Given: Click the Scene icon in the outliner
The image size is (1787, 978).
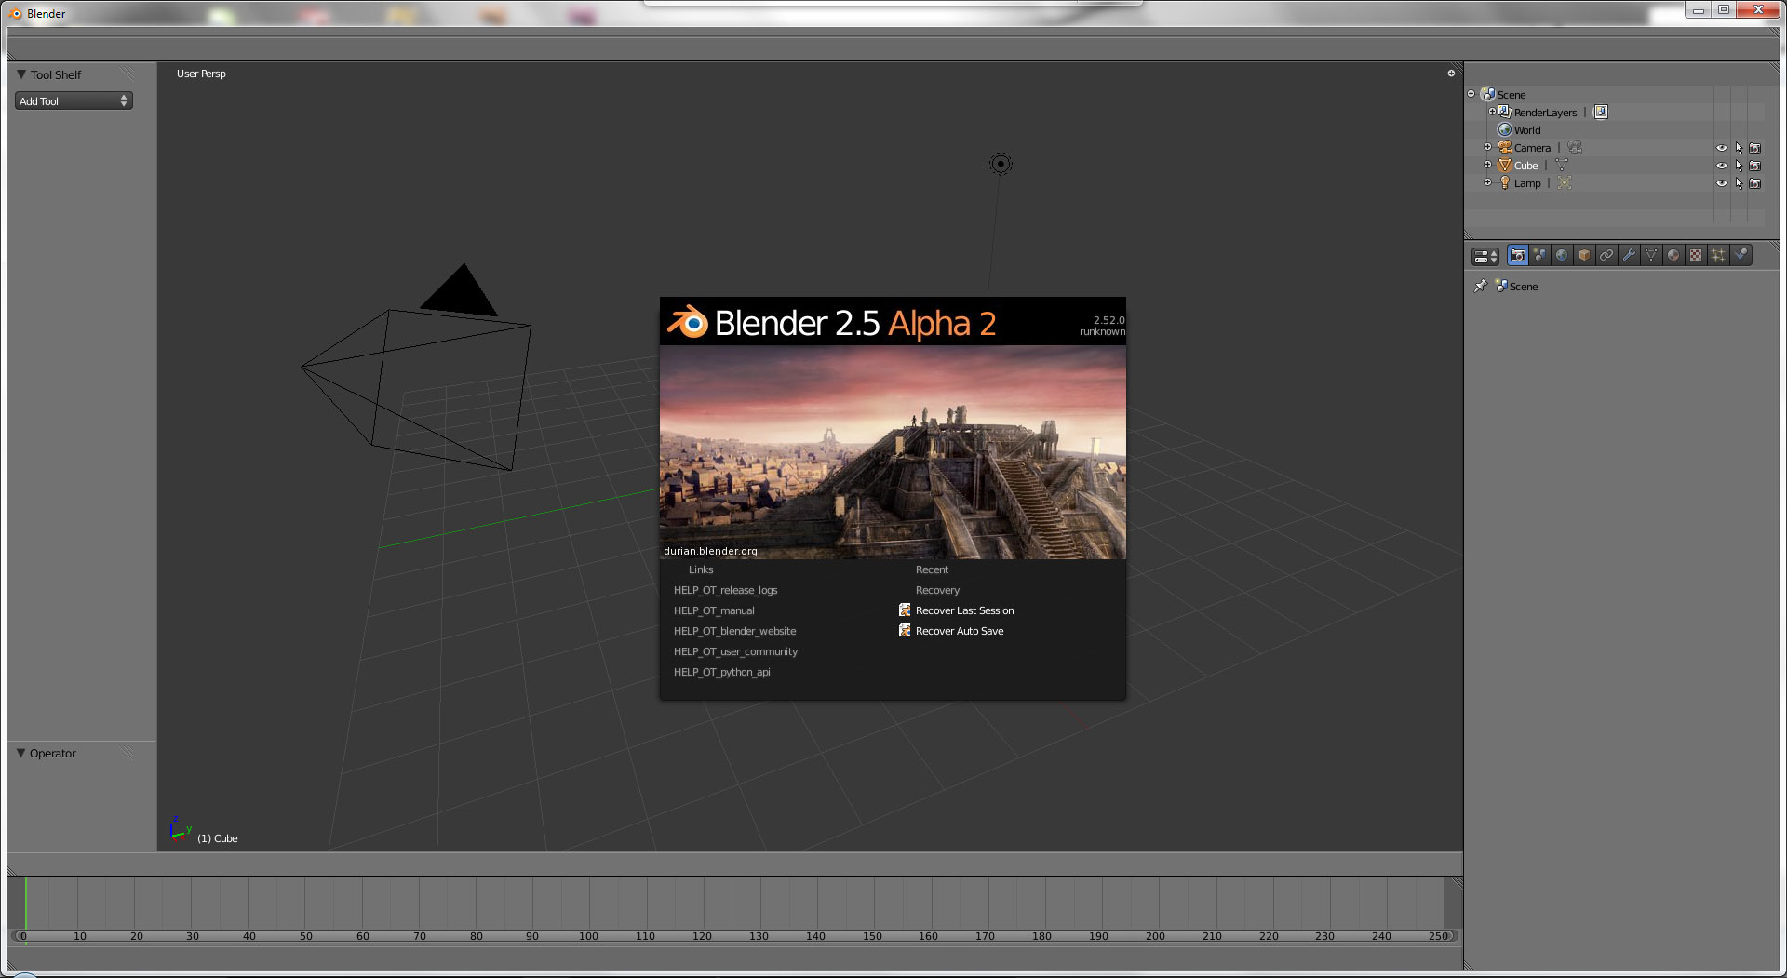Looking at the screenshot, I should click(1488, 94).
